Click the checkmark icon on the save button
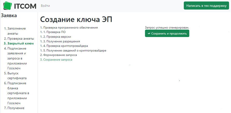Image resolution: width=231 pixels, height=113 pixels. pyautogui.click(x=149, y=33)
